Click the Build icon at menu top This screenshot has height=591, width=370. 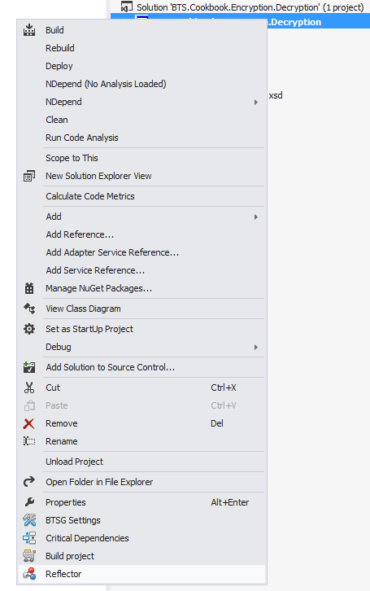pyautogui.click(x=29, y=30)
